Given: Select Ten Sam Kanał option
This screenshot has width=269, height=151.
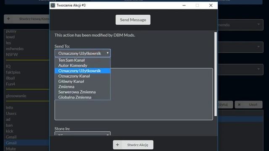Looking at the screenshot, I should [x=82, y=60].
